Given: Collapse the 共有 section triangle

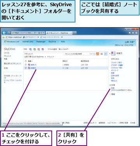Looking at the screenshot, I should click(110, 85).
